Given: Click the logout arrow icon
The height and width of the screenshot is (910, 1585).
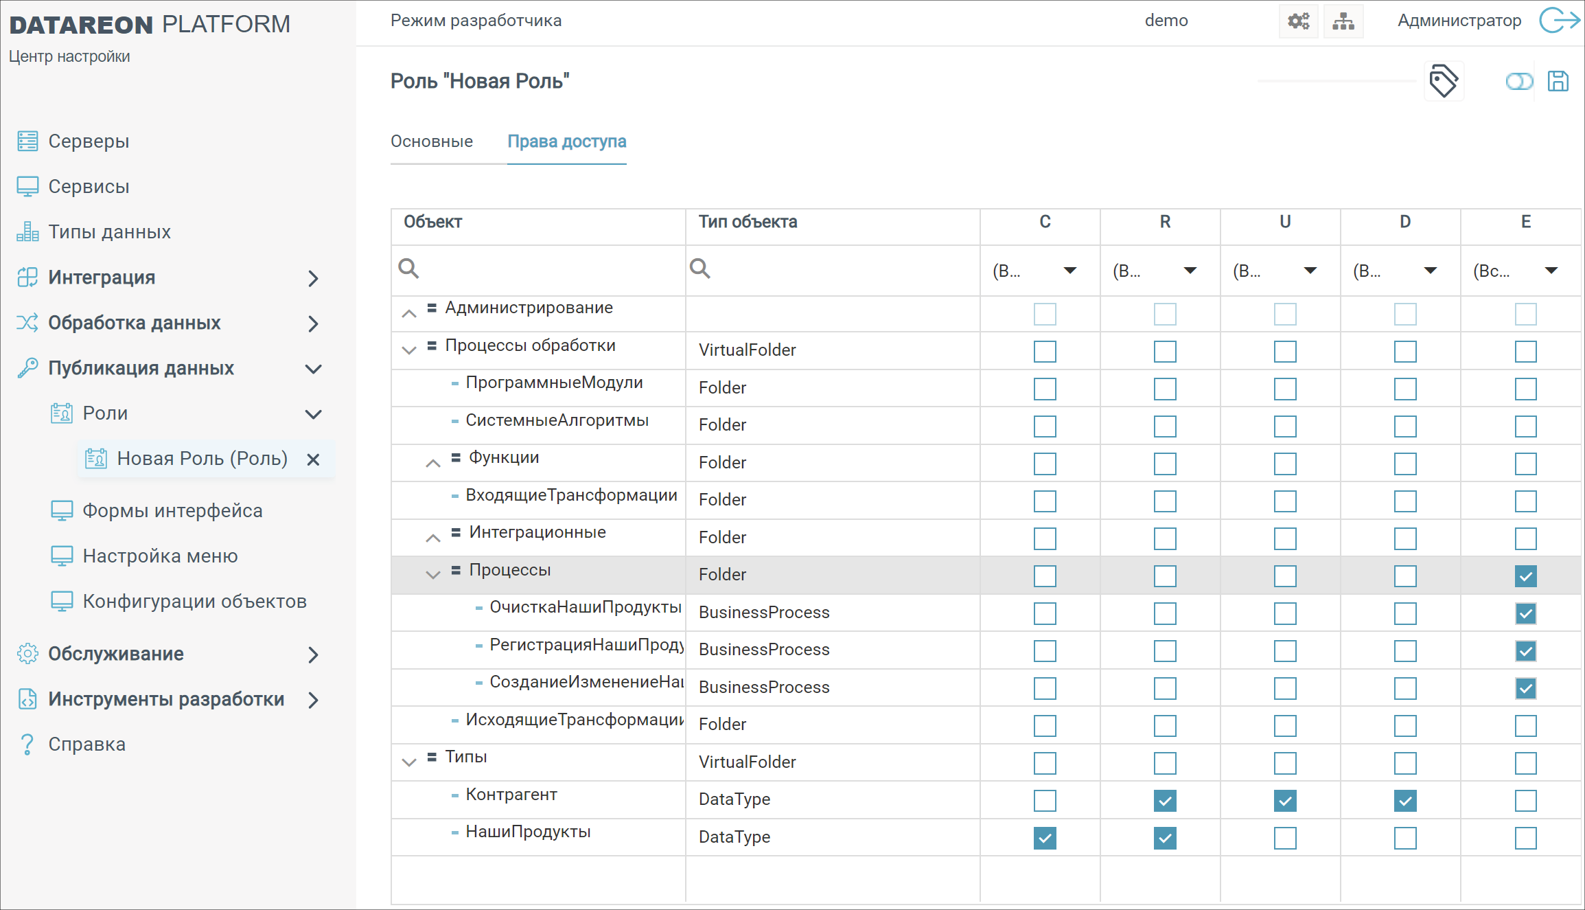Looking at the screenshot, I should click(1558, 21).
